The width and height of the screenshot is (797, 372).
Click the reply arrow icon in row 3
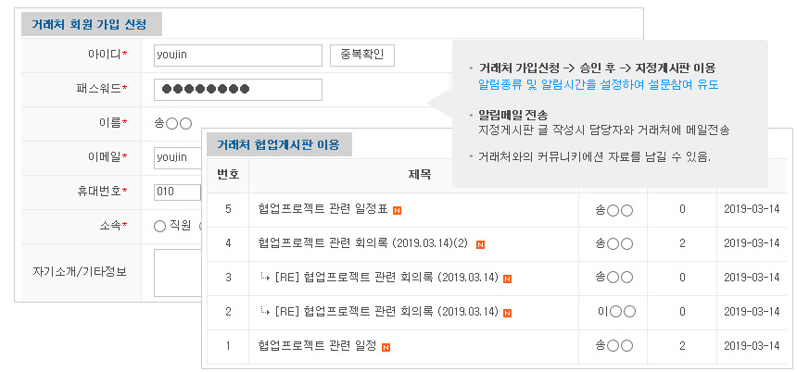(x=265, y=277)
